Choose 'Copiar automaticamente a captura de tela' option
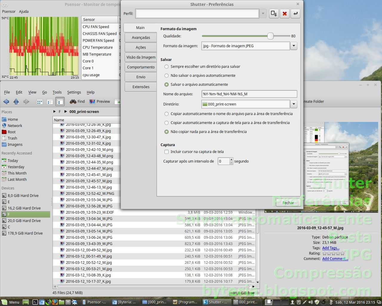The width and height of the screenshot is (382, 306). pos(167,123)
